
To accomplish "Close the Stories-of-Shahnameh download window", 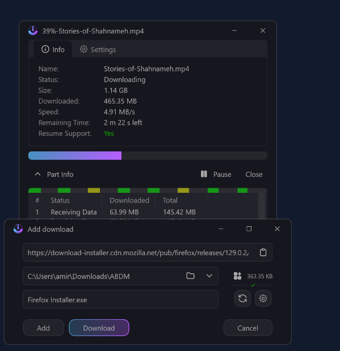I will click(x=263, y=31).
